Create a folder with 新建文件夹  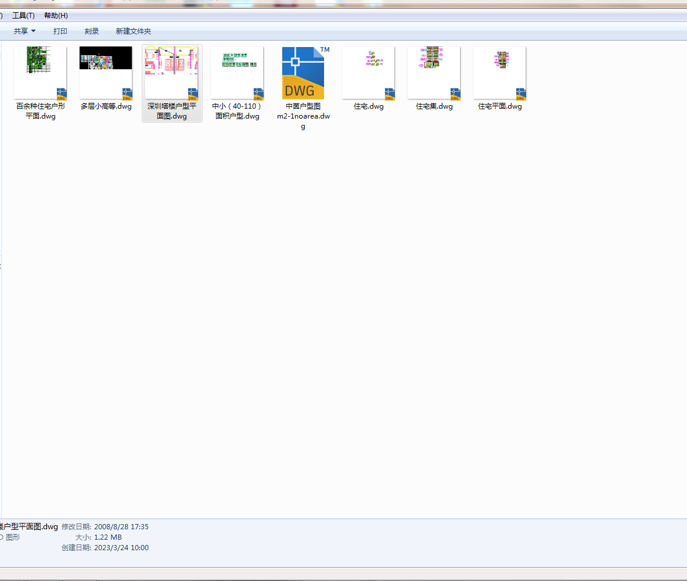click(133, 31)
